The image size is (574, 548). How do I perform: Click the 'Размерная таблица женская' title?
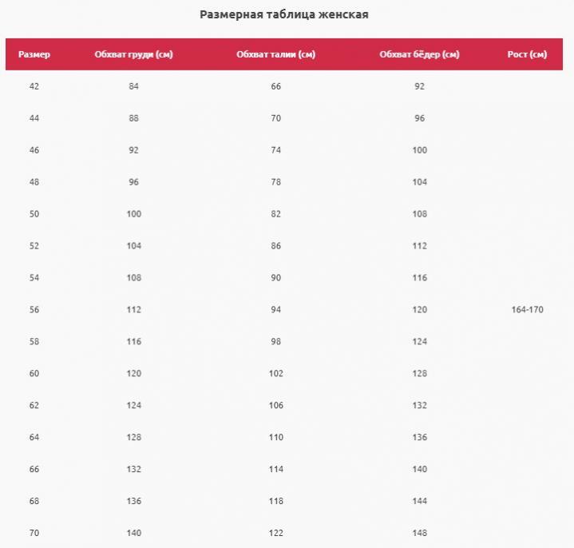point(284,14)
